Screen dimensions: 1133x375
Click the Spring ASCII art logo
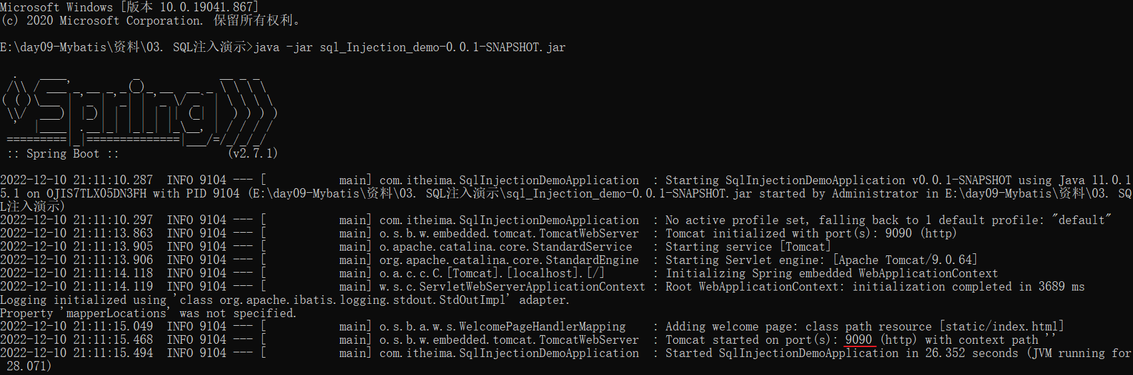(x=139, y=110)
